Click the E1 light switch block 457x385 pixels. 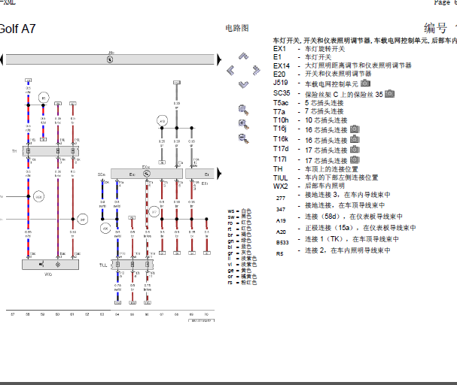tap(200, 174)
